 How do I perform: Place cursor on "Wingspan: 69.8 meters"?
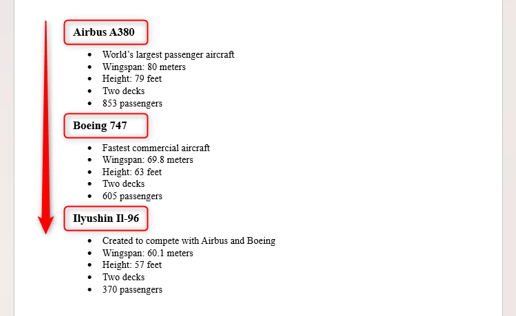(x=147, y=160)
